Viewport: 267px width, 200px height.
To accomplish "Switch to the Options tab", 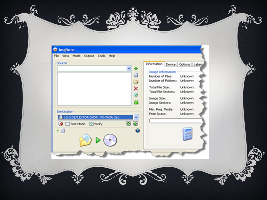I will (x=185, y=64).
